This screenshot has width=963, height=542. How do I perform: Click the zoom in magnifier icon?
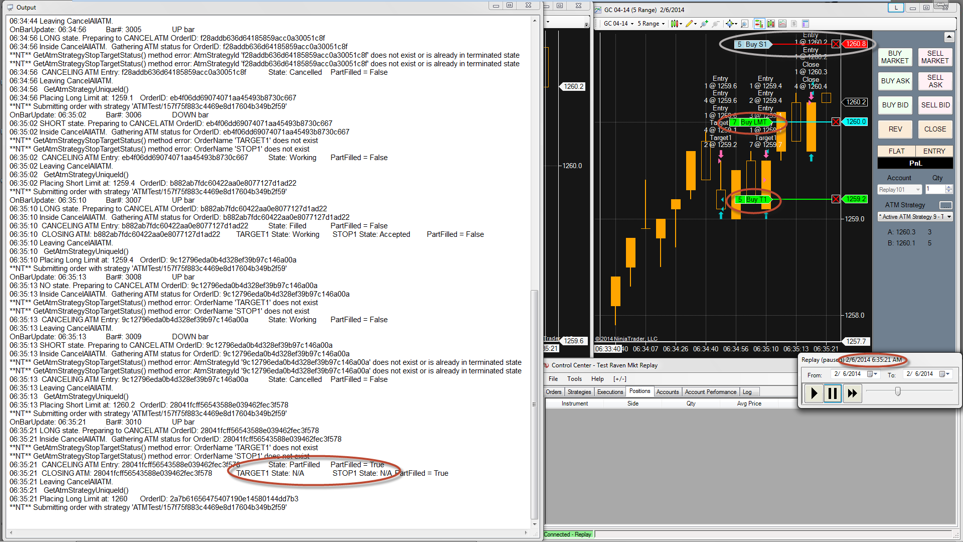(x=704, y=24)
